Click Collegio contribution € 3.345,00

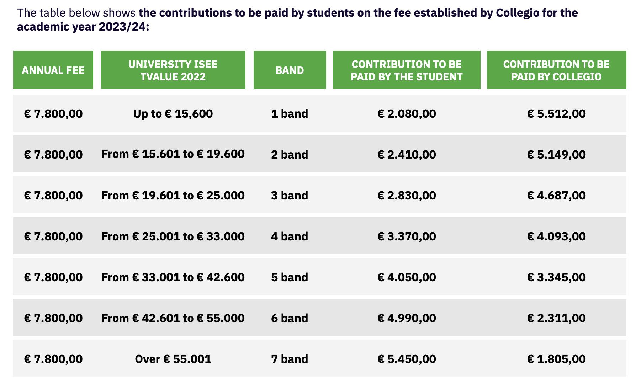(x=556, y=277)
